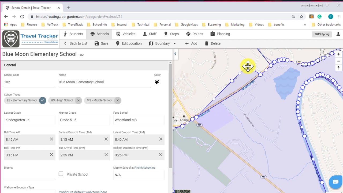Click Back to List
This screenshot has height=193, width=343.
[75, 43]
